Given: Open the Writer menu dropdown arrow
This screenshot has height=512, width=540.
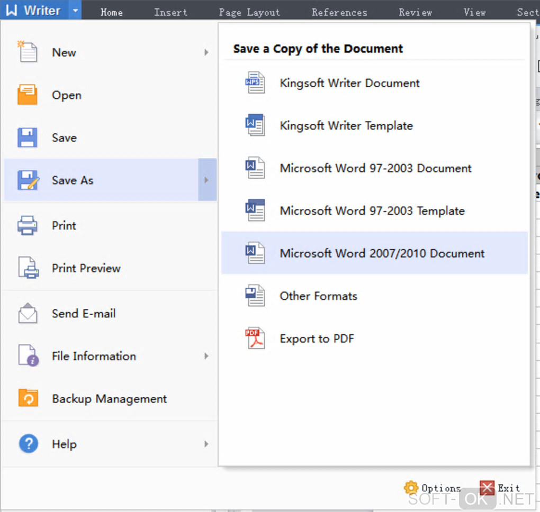Looking at the screenshot, I should [x=75, y=10].
